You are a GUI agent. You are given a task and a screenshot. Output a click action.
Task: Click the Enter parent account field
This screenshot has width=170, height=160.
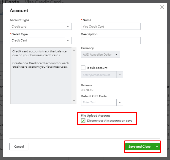(x=99, y=75)
